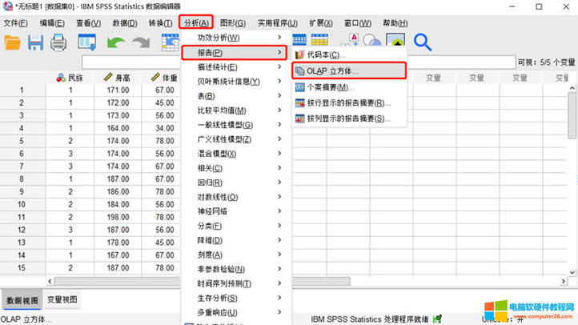
Task: Click the overlapping circles use sets icon
Action: [371, 40]
